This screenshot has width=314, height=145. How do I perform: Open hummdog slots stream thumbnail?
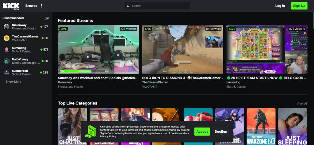267,49
